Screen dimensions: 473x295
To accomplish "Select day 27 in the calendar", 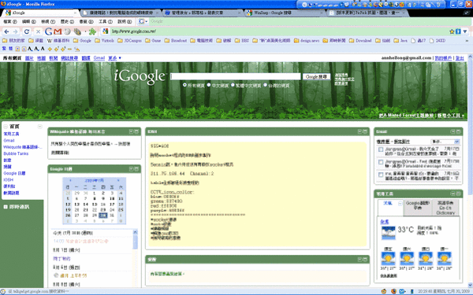I will (x=77, y=216).
